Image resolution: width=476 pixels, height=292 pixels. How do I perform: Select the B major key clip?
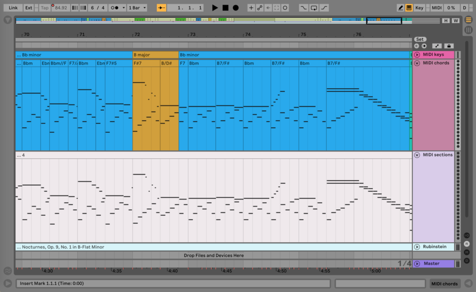(x=155, y=55)
